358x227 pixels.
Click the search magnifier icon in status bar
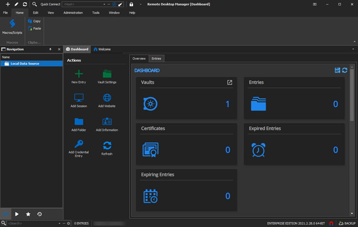tap(3, 223)
